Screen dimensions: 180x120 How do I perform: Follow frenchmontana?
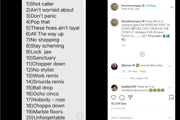[152, 6]
